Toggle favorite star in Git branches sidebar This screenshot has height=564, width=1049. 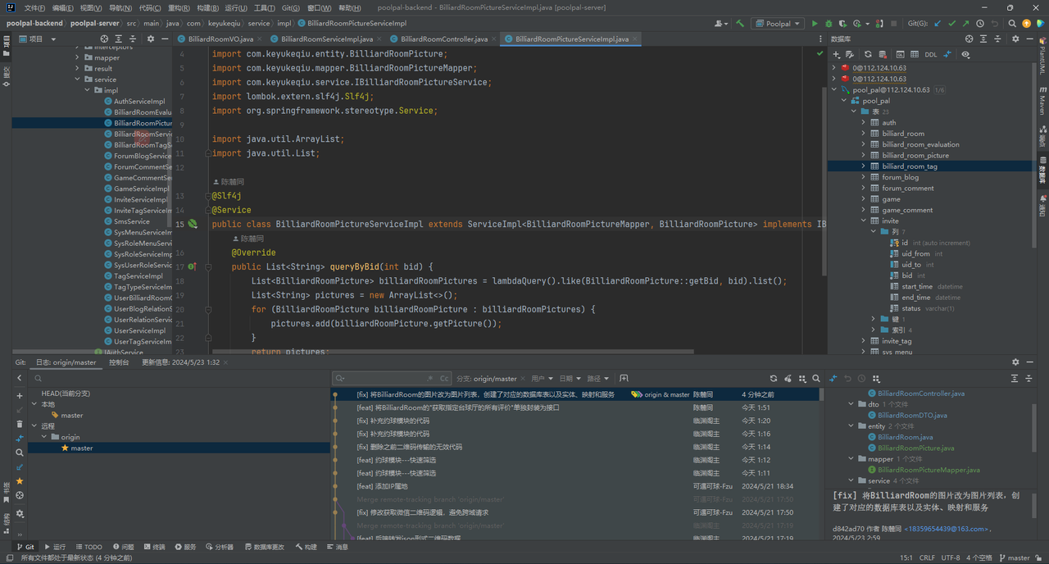tap(20, 480)
